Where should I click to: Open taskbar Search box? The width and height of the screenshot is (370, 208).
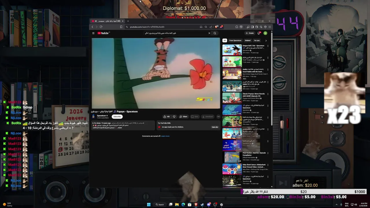coord(160,205)
